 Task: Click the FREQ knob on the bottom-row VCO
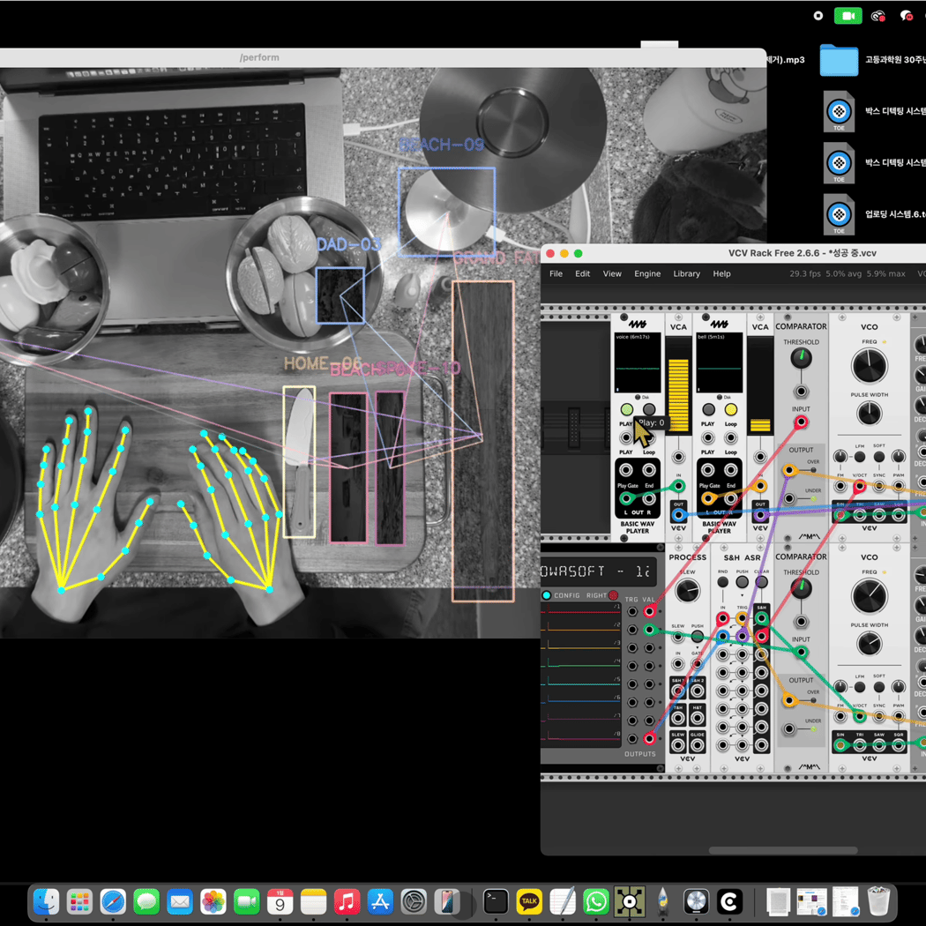(869, 596)
